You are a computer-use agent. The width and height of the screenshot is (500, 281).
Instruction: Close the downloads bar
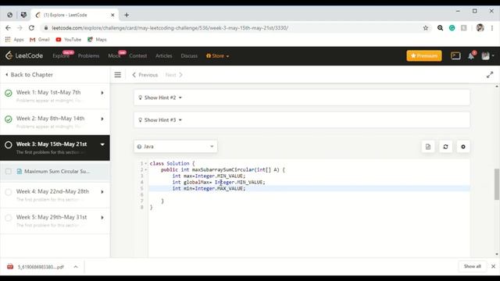tap(493, 266)
